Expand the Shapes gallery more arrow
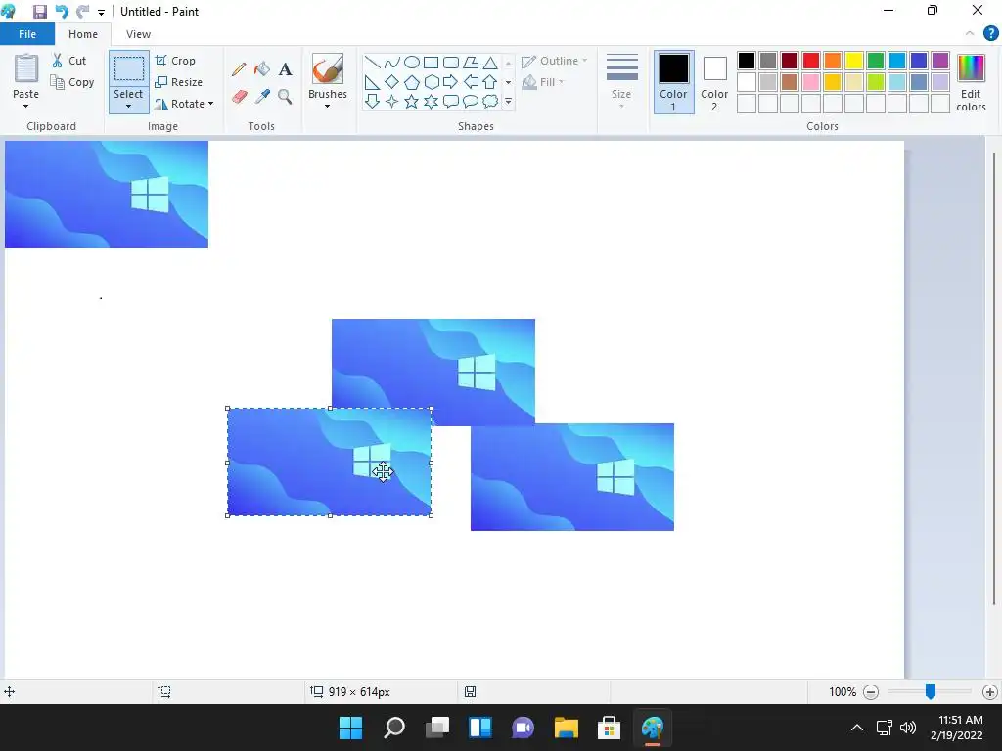The width and height of the screenshot is (1002, 751). tap(508, 102)
